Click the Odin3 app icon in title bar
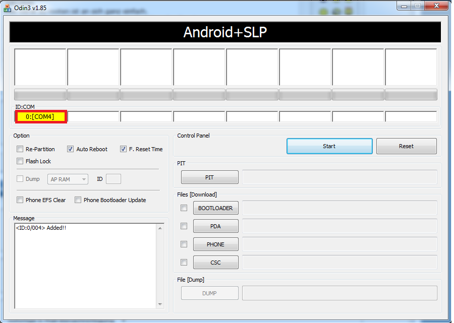Image resolution: width=454 pixels, height=323 pixels. point(7,8)
